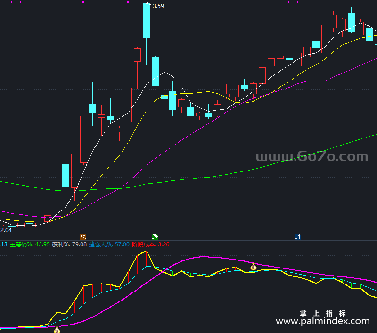Select the tall cyan candlestick peaking at 3.59
Image resolution: width=377 pixels, height=333 pixels.
coord(146,21)
